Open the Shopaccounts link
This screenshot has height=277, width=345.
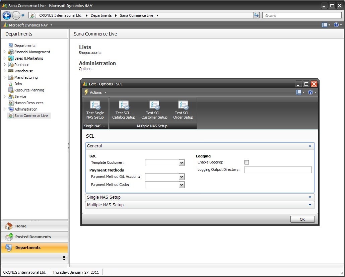point(90,53)
